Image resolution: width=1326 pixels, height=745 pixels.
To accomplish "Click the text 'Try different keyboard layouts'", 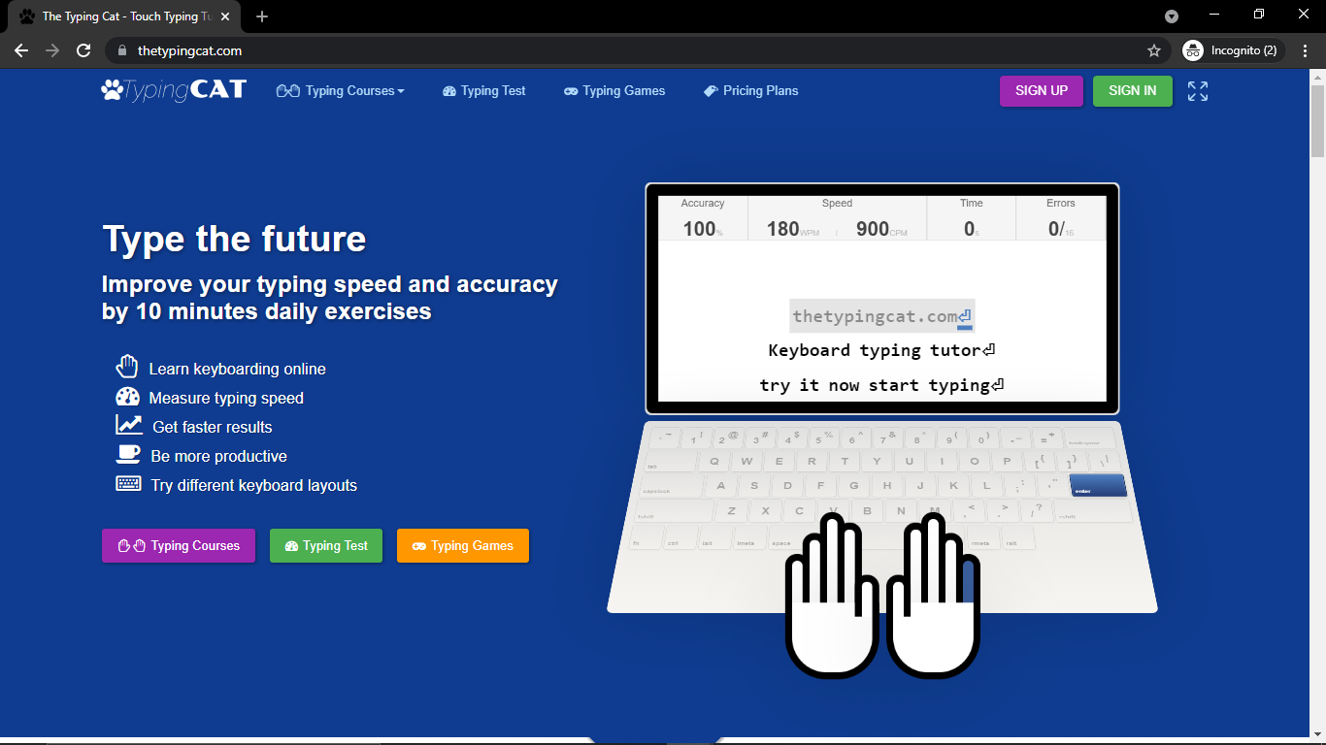I will coord(254,485).
